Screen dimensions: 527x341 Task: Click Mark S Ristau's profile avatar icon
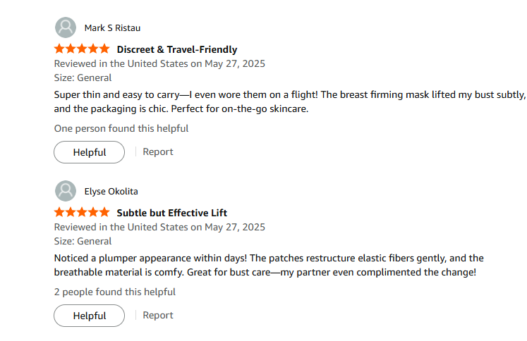(66, 27)
